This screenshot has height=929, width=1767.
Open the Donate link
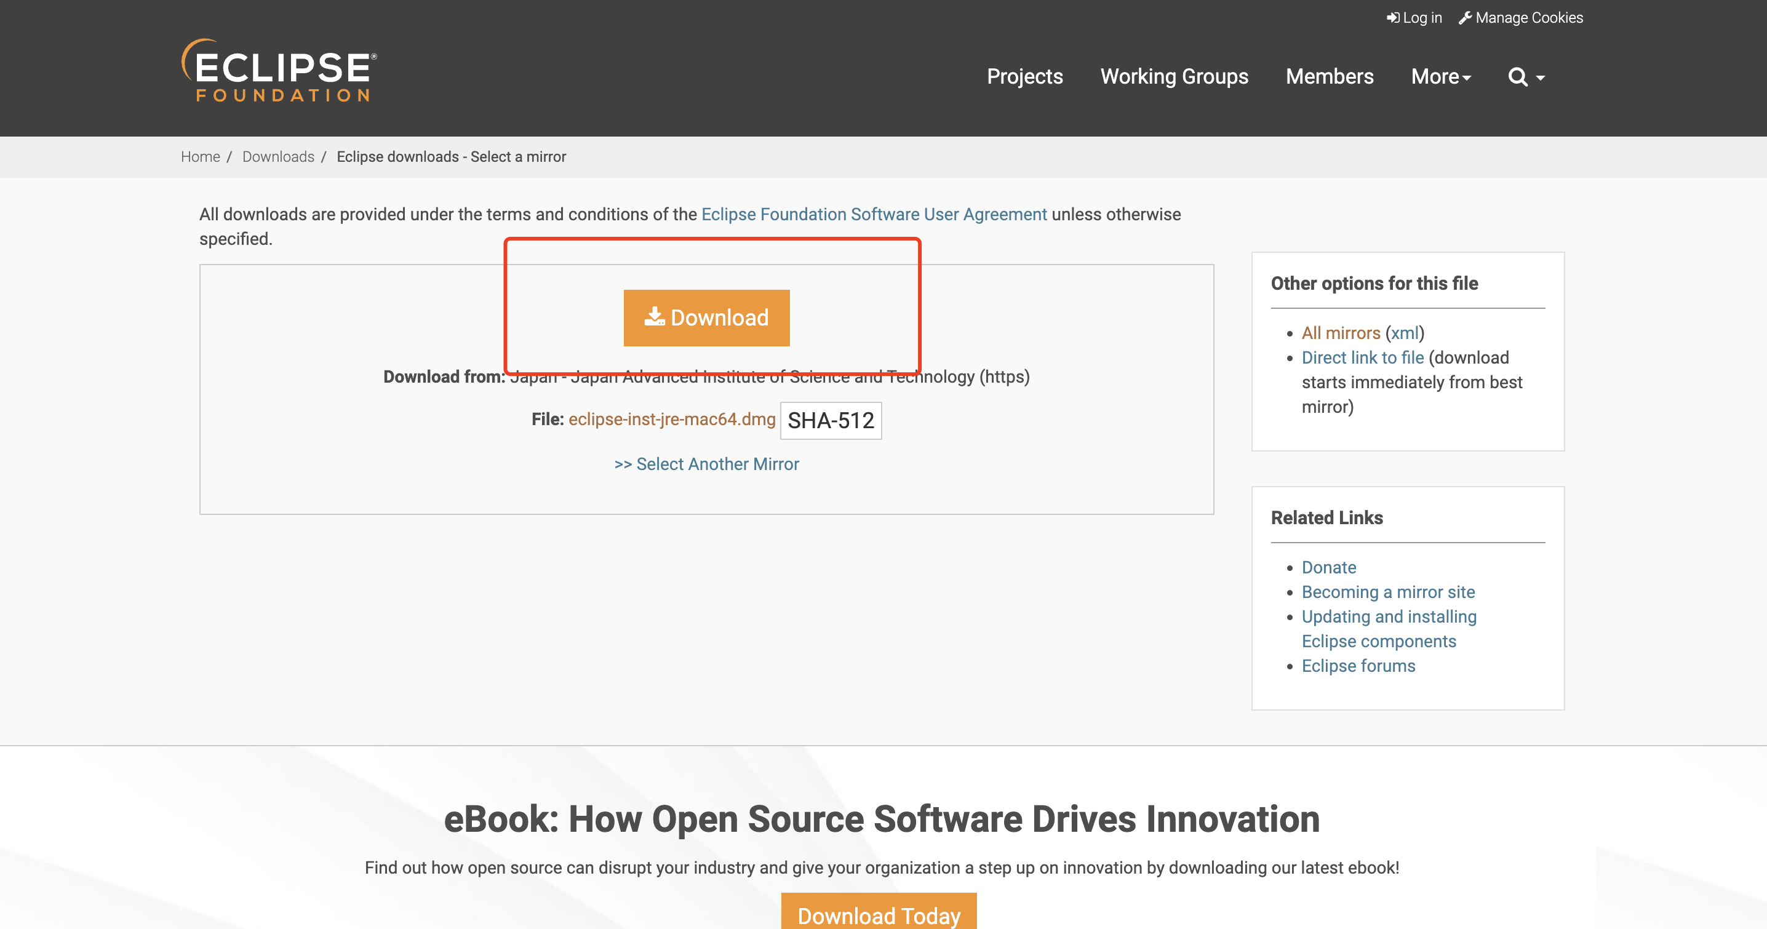tap(1329, 568)
